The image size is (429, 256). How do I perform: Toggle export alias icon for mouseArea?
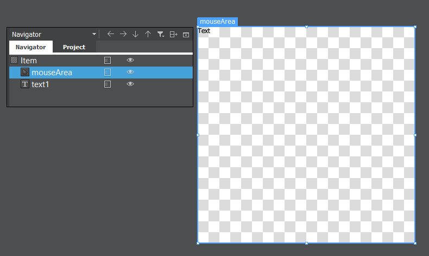pyautogui.click(x=108, y=72)
